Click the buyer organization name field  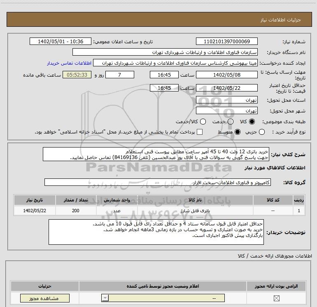165,52
